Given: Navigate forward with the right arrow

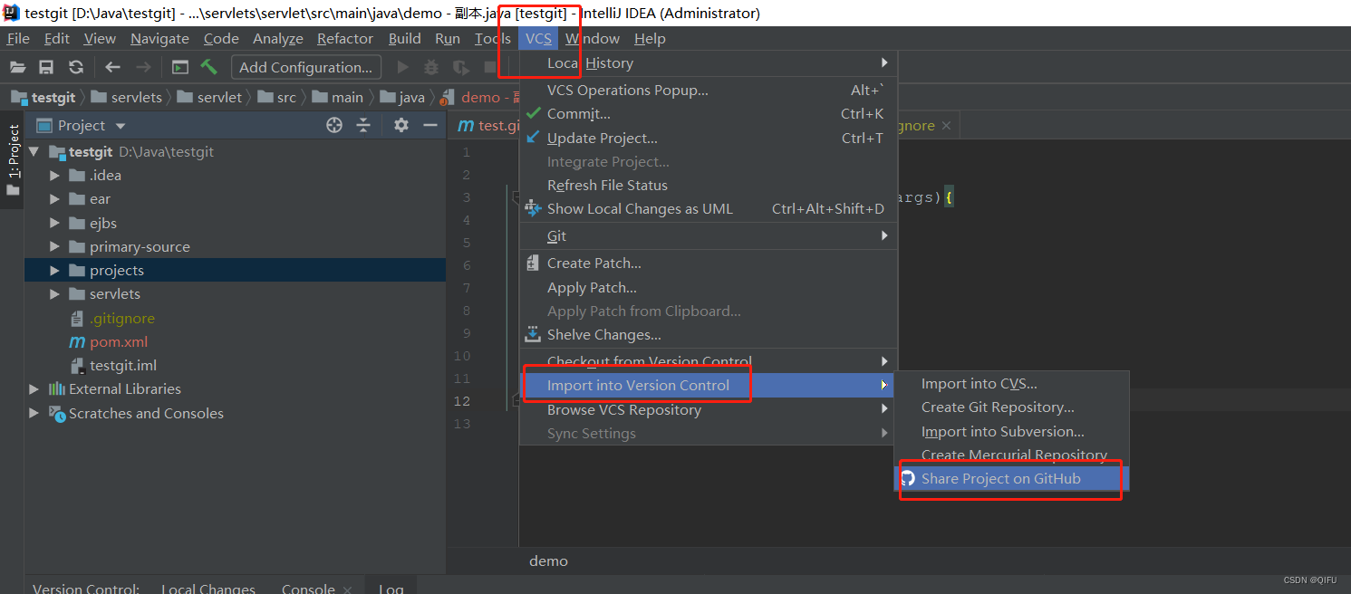Looking at the screenshot, I should click(142, 67).
